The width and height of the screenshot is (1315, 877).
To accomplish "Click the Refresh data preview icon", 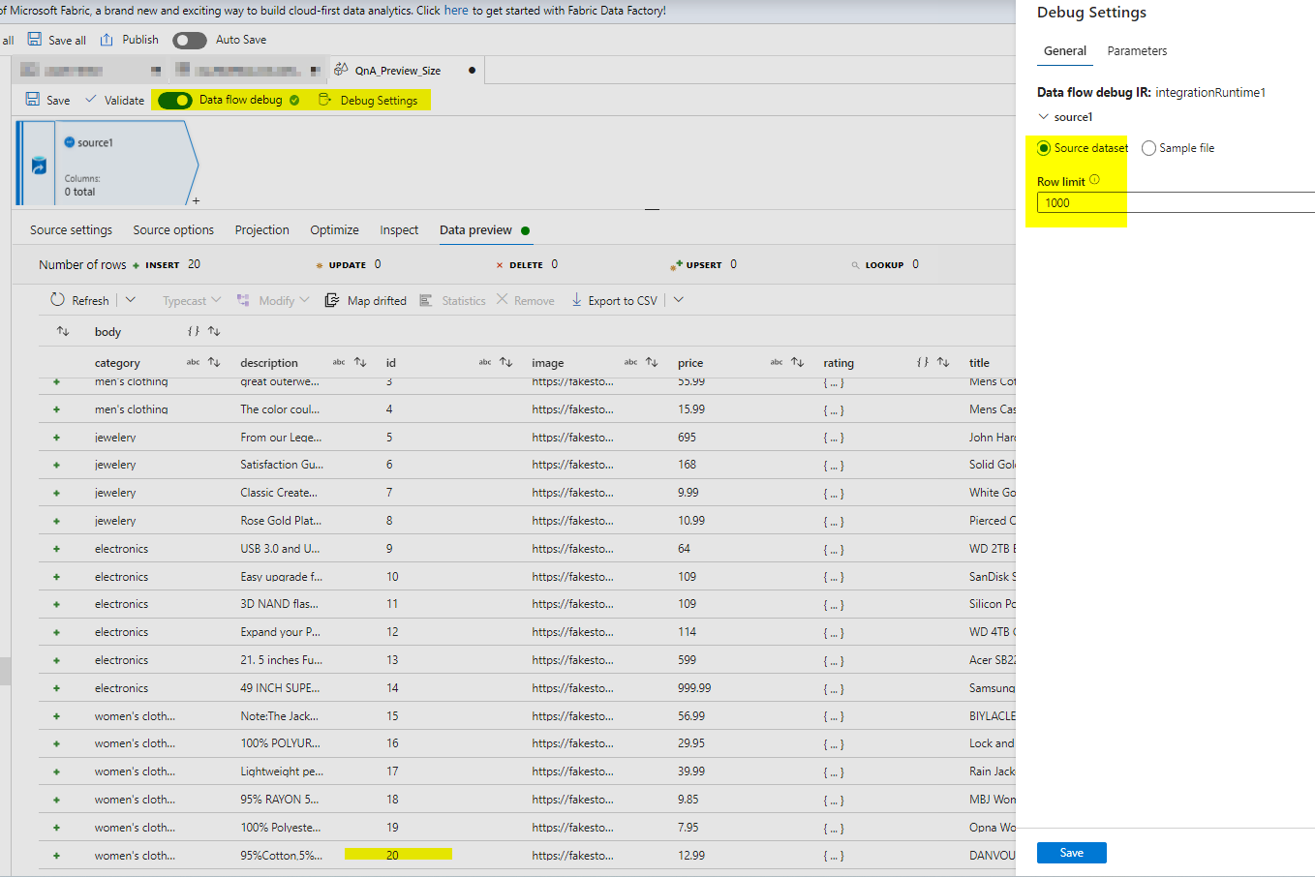I will pyautogui.click(x=58, y=300).
